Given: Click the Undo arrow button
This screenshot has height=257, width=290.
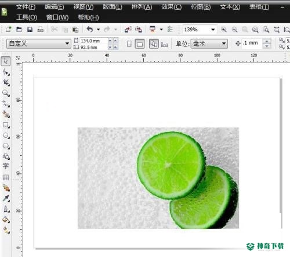Looking at the screenshot, I should coord(90,30).
